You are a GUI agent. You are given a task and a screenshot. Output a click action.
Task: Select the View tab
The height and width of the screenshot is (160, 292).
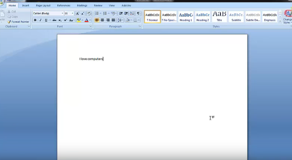(x=112, y=6)
